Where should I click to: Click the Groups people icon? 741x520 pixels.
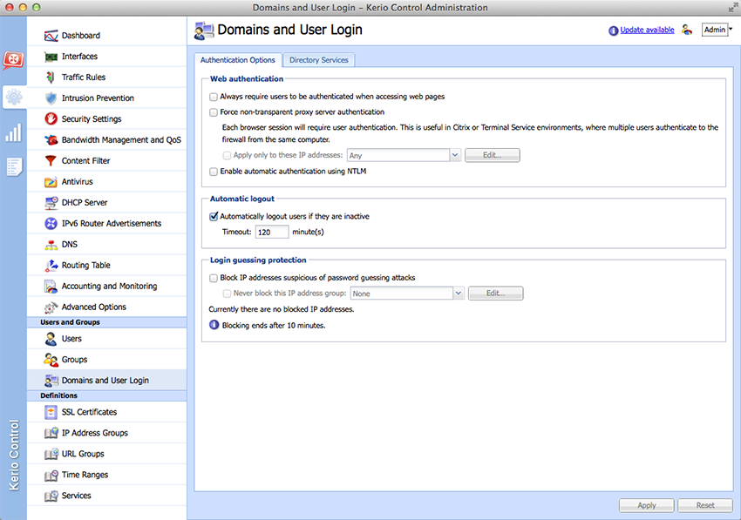click(x=51, y=360)
